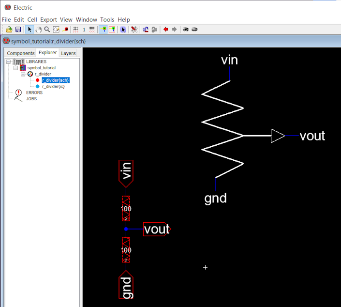Click the grid size 1 indicator
Image resolution: width=341 pixels, height=307 pixels.
(84, 30)
